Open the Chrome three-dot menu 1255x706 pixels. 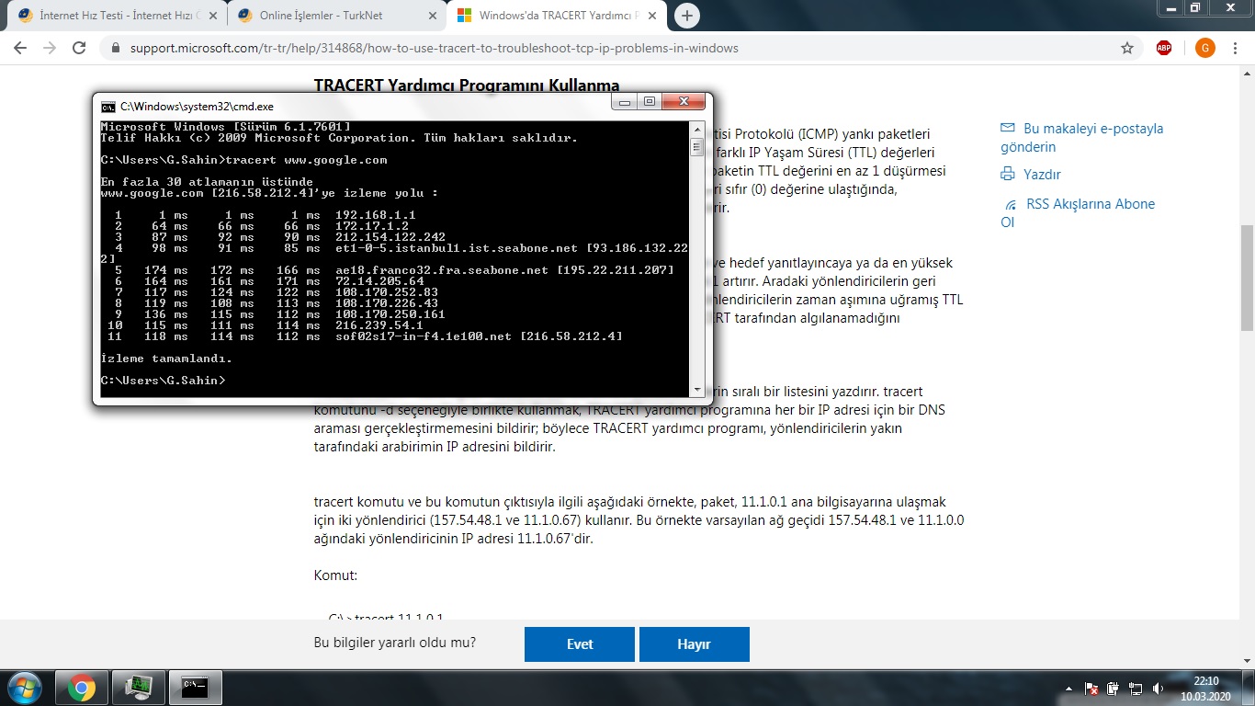(1236, 48)
